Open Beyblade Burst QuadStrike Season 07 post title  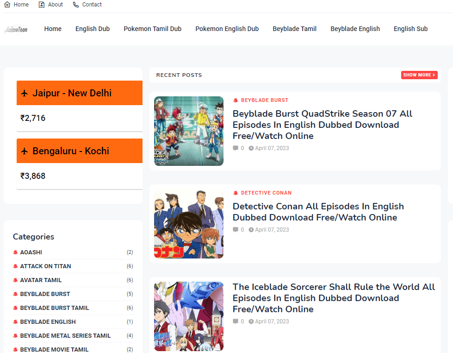pyautogui.click(x=323, y=125)
